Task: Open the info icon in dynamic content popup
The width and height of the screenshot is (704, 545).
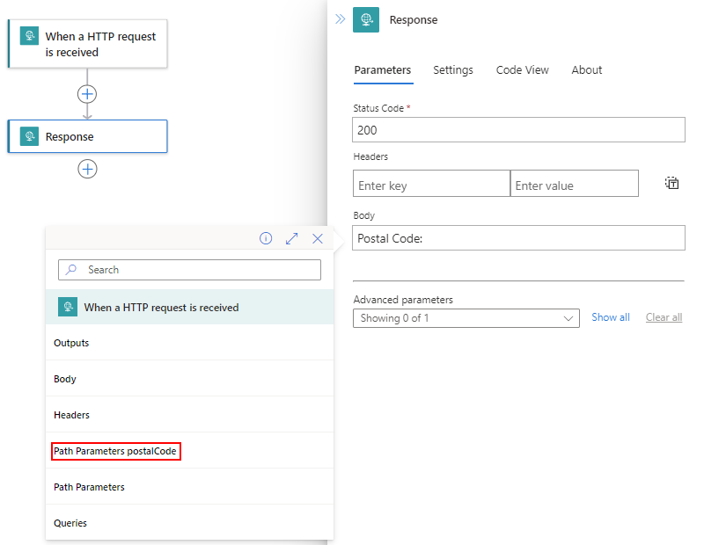Action: [266, 238]
